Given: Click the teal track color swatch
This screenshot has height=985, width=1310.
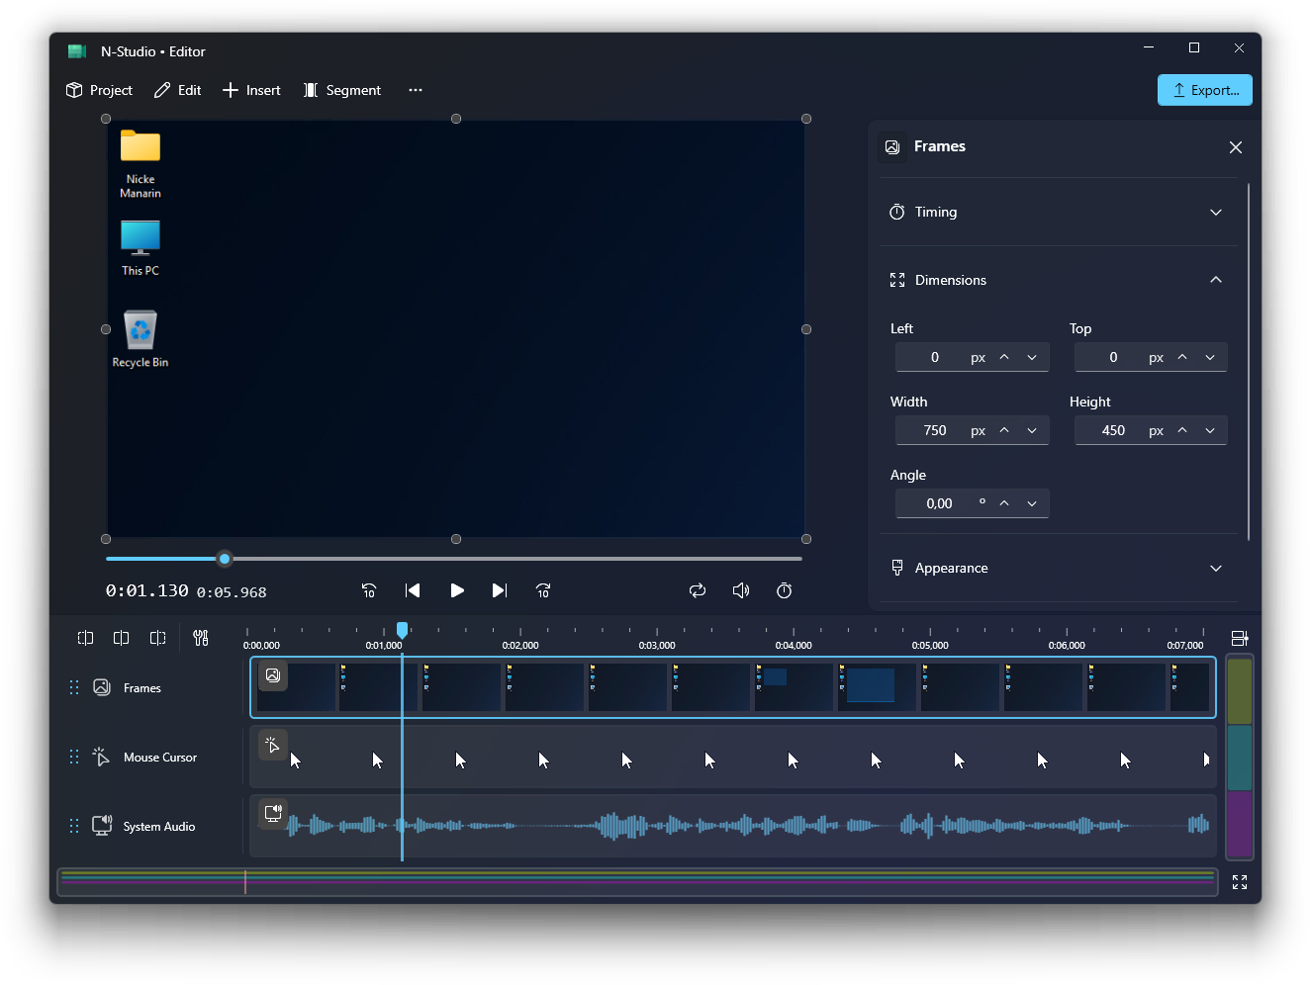Looking at the screenshot, I should point(1240,758).
